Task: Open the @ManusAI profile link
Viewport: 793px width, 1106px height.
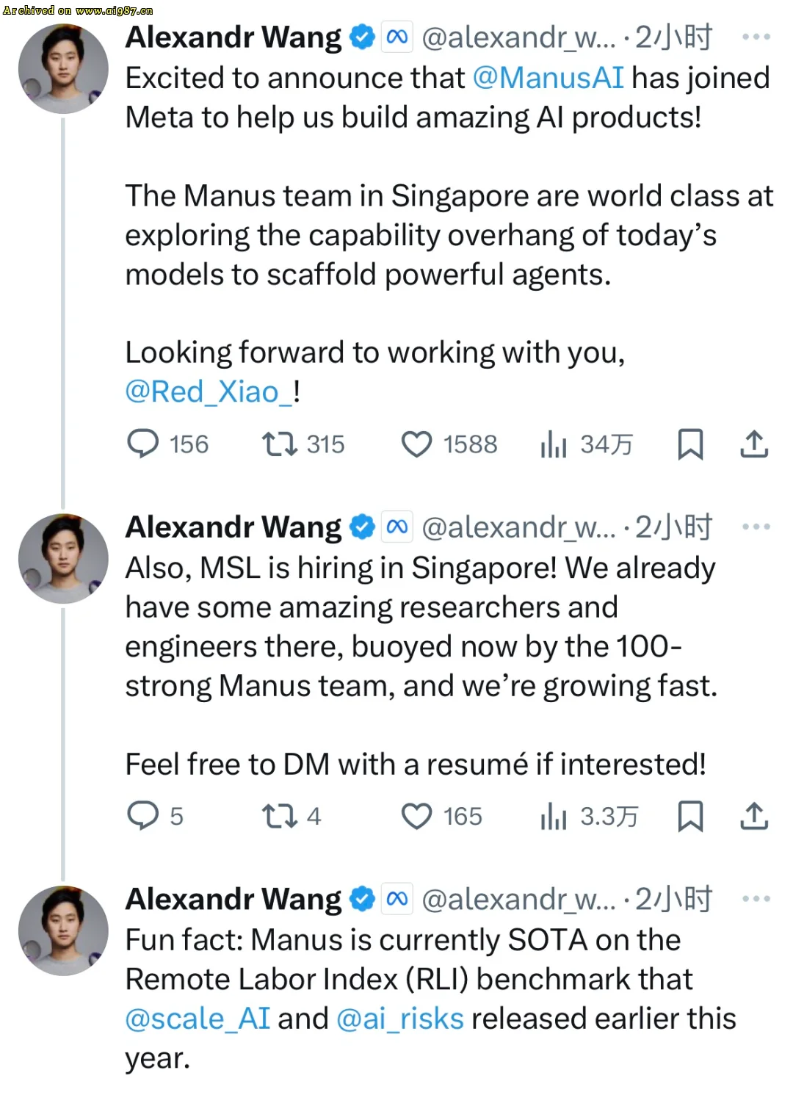Action: coord(548,77)
